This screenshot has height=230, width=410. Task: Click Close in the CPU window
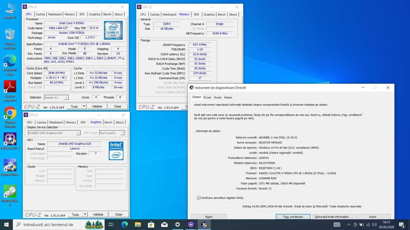118,106
